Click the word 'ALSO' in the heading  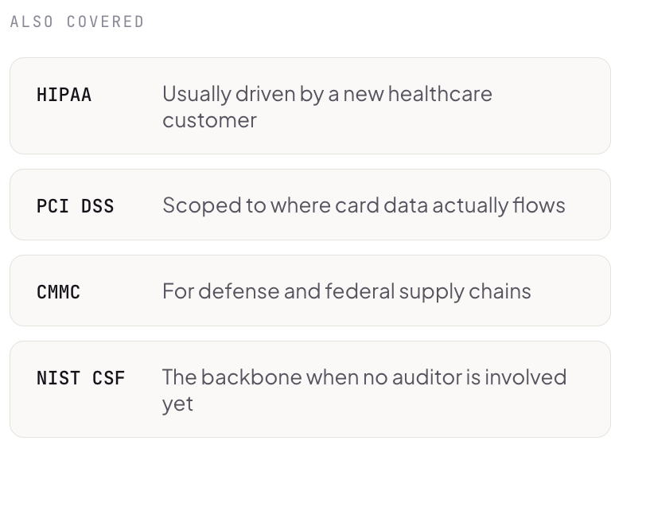coord(32,21)
